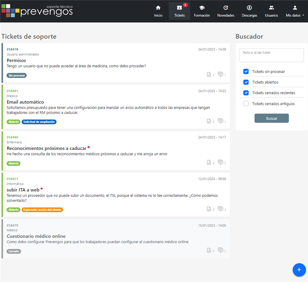Click comments icon on Permisos ticket
Viewport: 308px width, 282px height.
pyautogui.click(x=221, y=74)
